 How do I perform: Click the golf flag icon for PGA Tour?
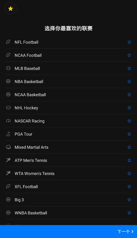pyautogui.click(x=8, y=134)
